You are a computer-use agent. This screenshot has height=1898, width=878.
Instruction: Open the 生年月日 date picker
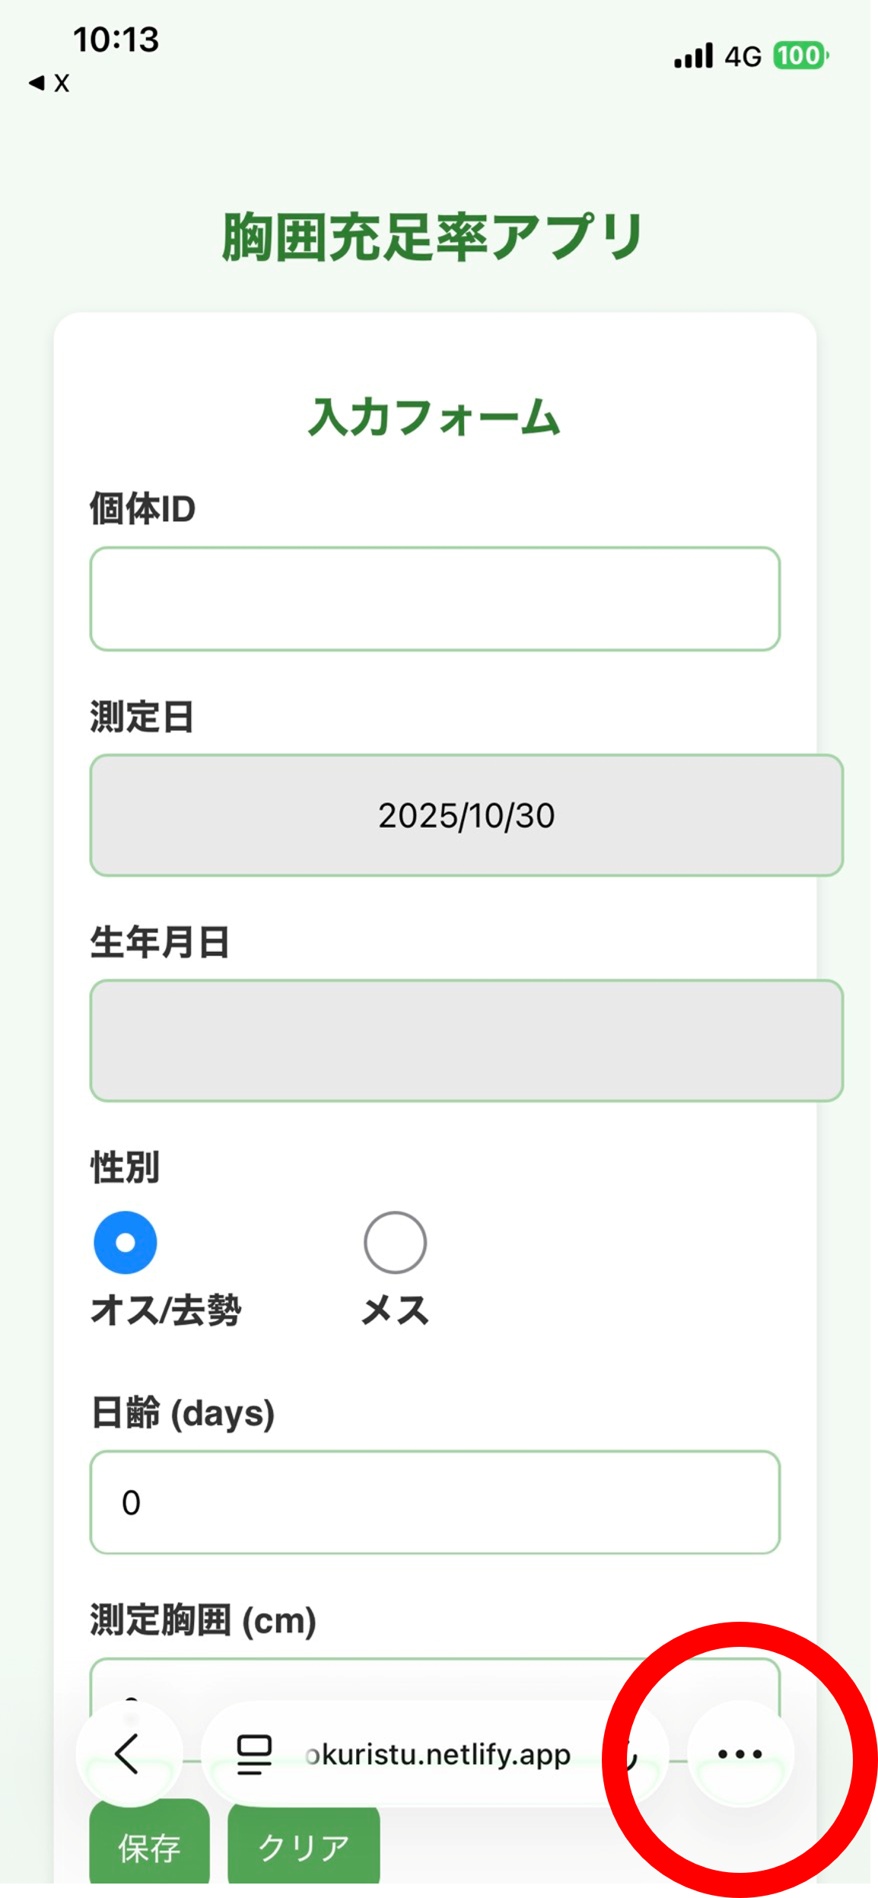pyautogui.click(x=466, y=1040)
